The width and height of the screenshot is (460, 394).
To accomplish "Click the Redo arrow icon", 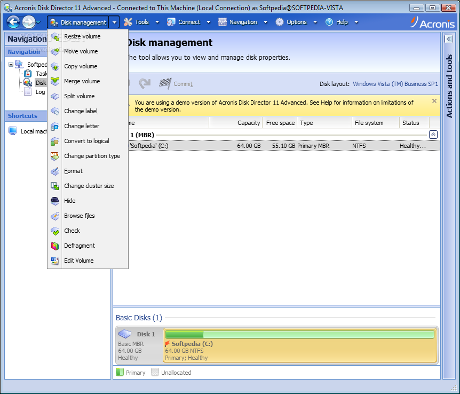I will pyautogui.click(x=145, y=84).
